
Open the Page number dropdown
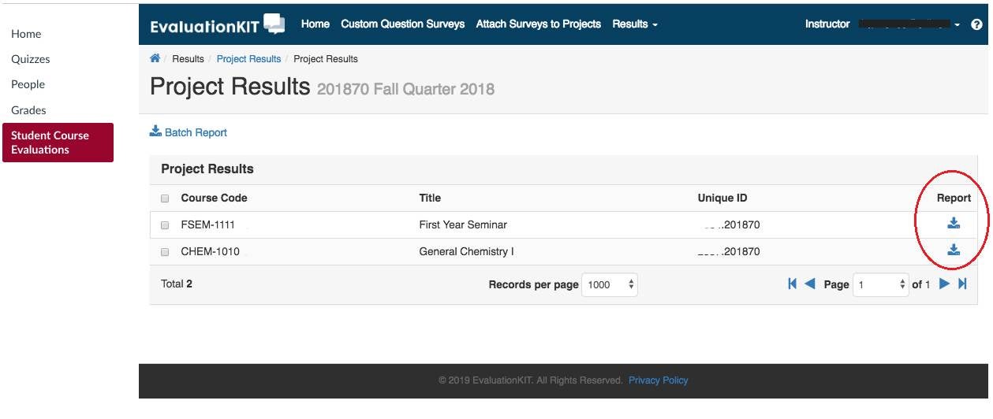click(x=882, y=285)
